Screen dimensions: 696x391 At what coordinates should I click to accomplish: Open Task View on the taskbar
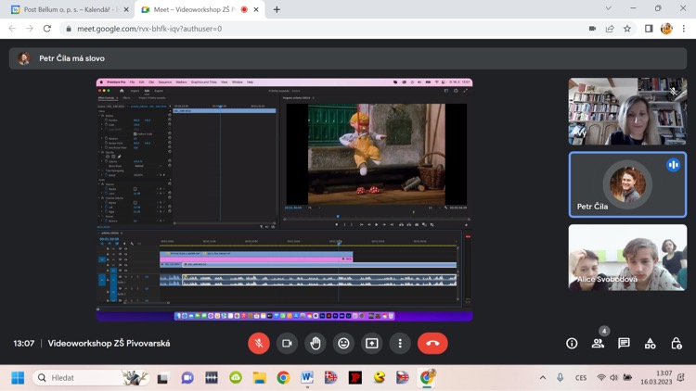click(163, 378)
